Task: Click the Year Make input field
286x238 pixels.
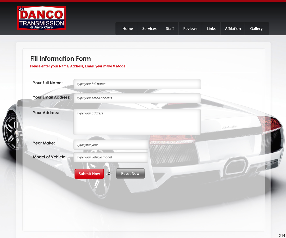Action: [x=111, y=145]
